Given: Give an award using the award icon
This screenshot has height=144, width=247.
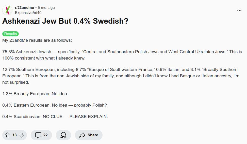Looking at the screenshot, I should point(63,135).
